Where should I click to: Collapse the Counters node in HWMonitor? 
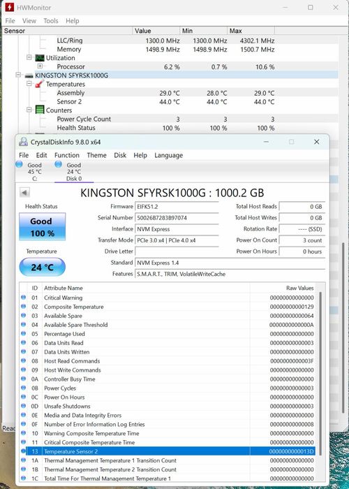[x=29, y=110]
